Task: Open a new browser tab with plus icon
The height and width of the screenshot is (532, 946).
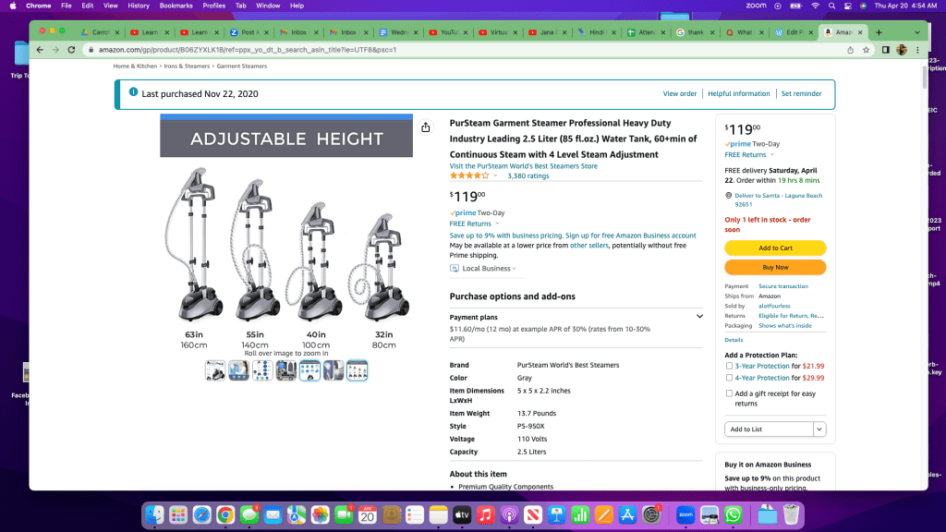Action: click(879, 32)
